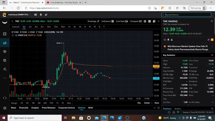This screenshot has width=215, height=121.
Task: Select the 30m interval
Action: [63, 27]
